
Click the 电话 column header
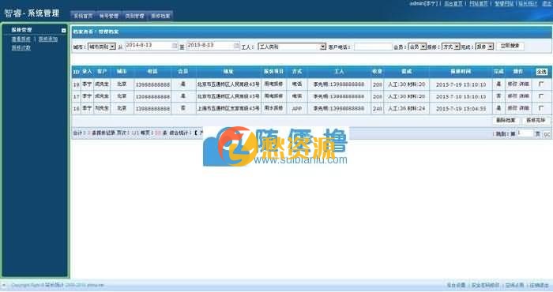(152, 72)
